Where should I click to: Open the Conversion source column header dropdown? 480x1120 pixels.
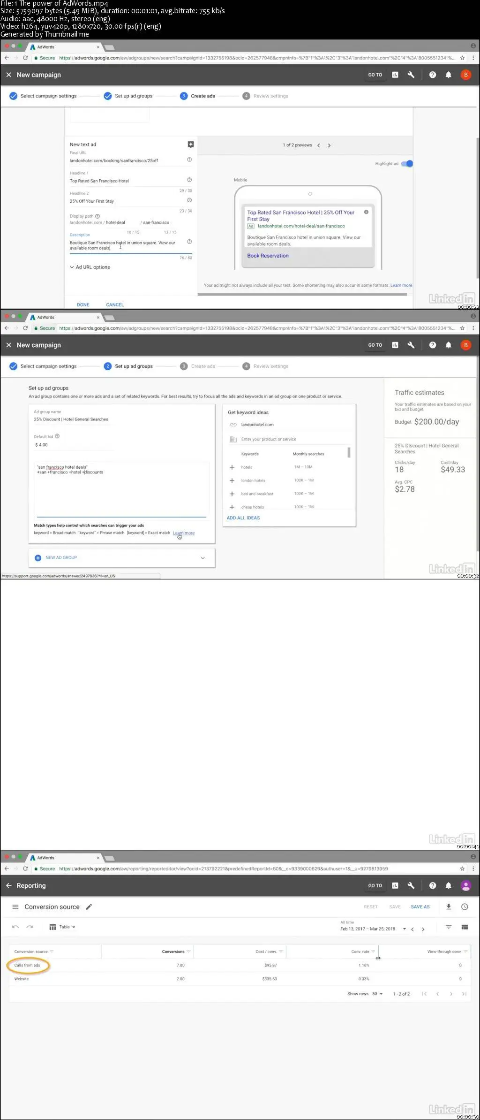(x=52, y=952)
